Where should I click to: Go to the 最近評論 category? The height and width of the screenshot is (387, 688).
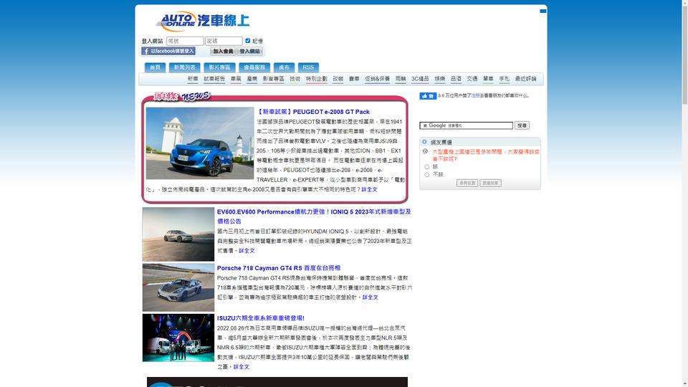pos(525,79)
